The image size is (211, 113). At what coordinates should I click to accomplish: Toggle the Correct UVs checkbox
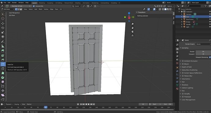[x=34, y=6]
